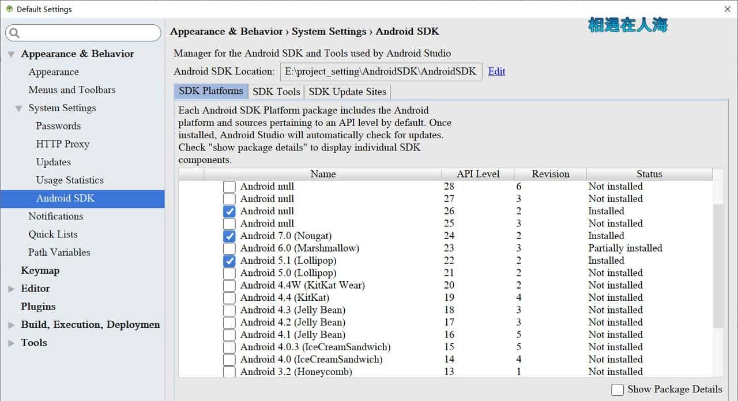The image size is (738, 401).
Task: Collapse the System Settings section
Action: pyautogui.click(x=19, y=108)
